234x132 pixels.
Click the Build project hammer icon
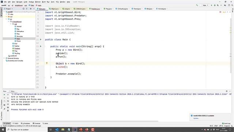point(197,5)
